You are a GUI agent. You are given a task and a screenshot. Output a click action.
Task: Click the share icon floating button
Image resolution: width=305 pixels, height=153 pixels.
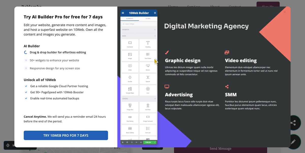tap(293, 123)
